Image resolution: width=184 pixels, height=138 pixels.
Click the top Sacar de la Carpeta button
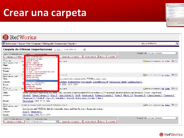[71, 57]
